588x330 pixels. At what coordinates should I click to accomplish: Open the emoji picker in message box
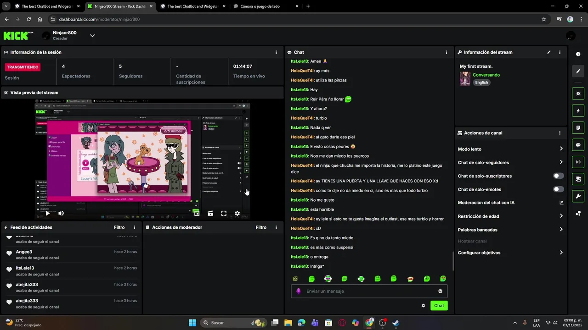pos(440,291)
